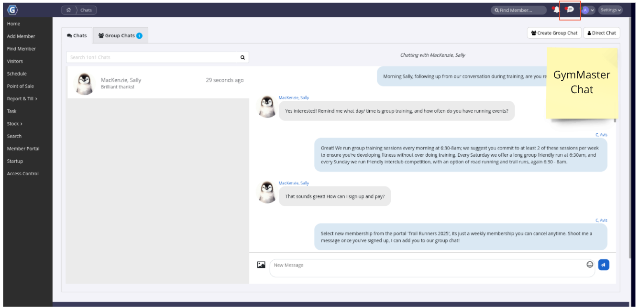Go to Home in sidebar
Viewport: 639px width, 308px height.
point(13,24)
